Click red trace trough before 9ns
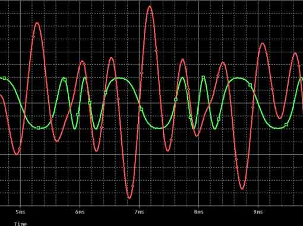This screenshot has width=303, height=226. 242,189
